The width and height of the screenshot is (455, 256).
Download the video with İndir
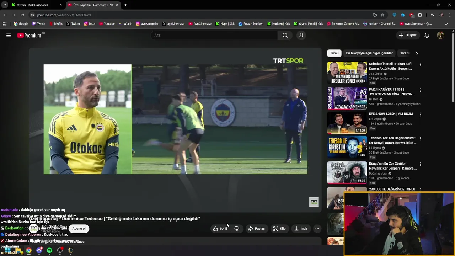point(301,229)
